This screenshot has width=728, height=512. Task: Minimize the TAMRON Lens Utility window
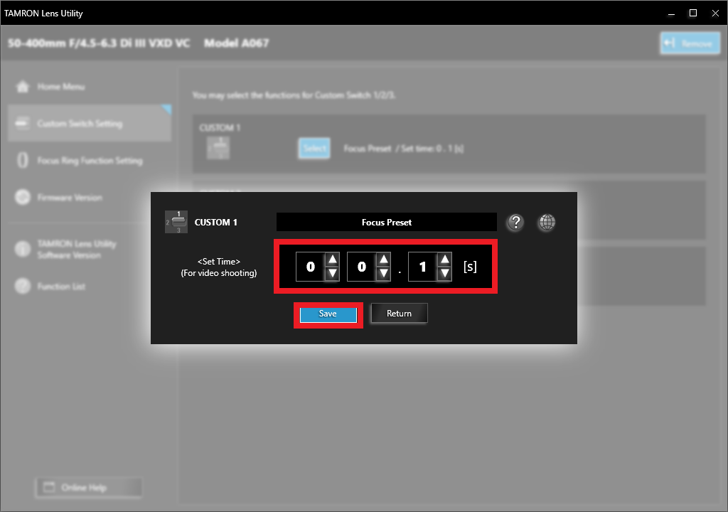671,13
